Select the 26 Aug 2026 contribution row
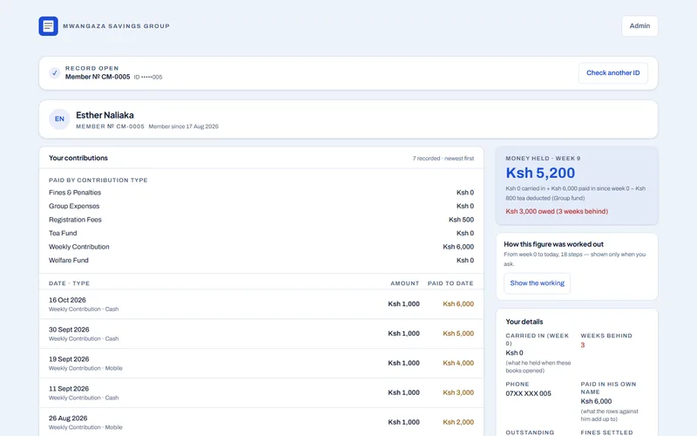The height and width of the screenshot is (436, 697). pos(261,422)
